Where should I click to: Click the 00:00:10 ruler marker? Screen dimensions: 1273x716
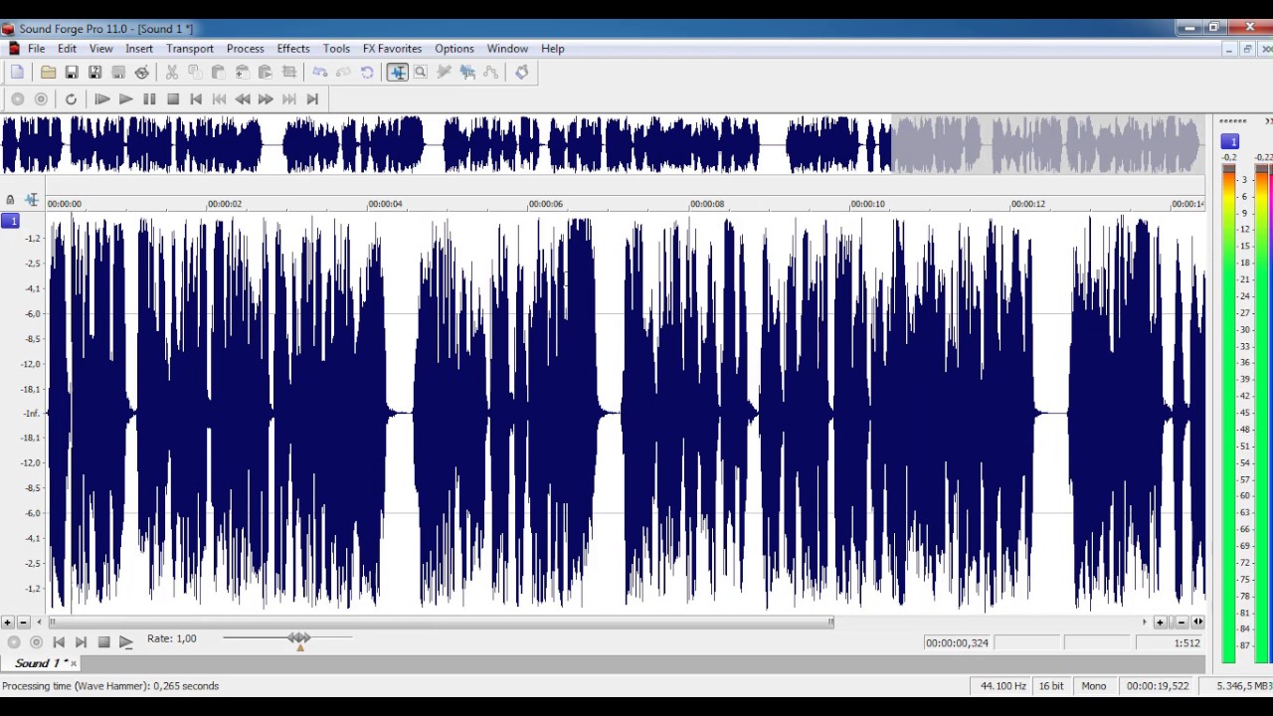coord(867,204)
